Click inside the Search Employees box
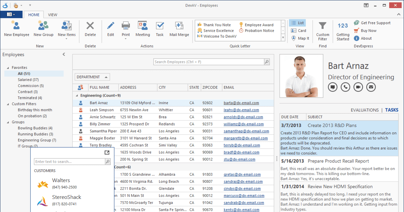 click(209, 62)
